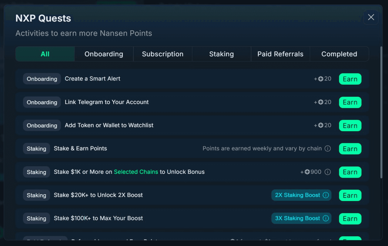The height and width of the screenshot is (246, 388).
Task: Click info icon beside weekly points note
Action: click(328, 148)
